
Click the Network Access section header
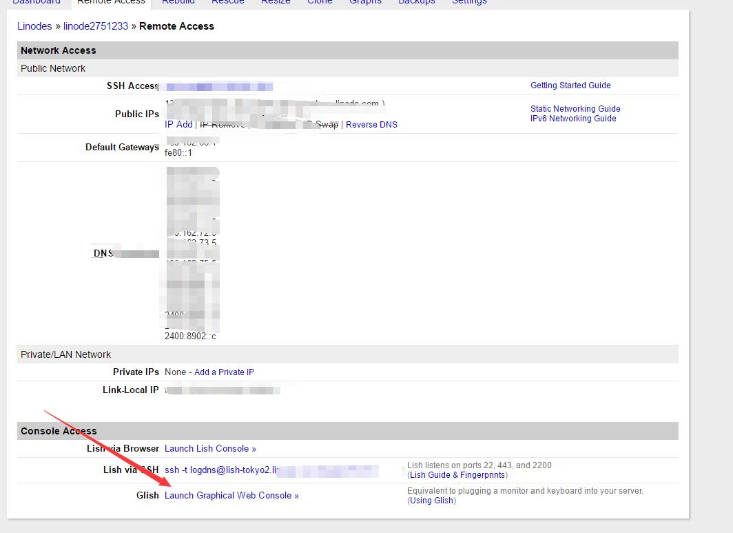click(x=348, y=50)
